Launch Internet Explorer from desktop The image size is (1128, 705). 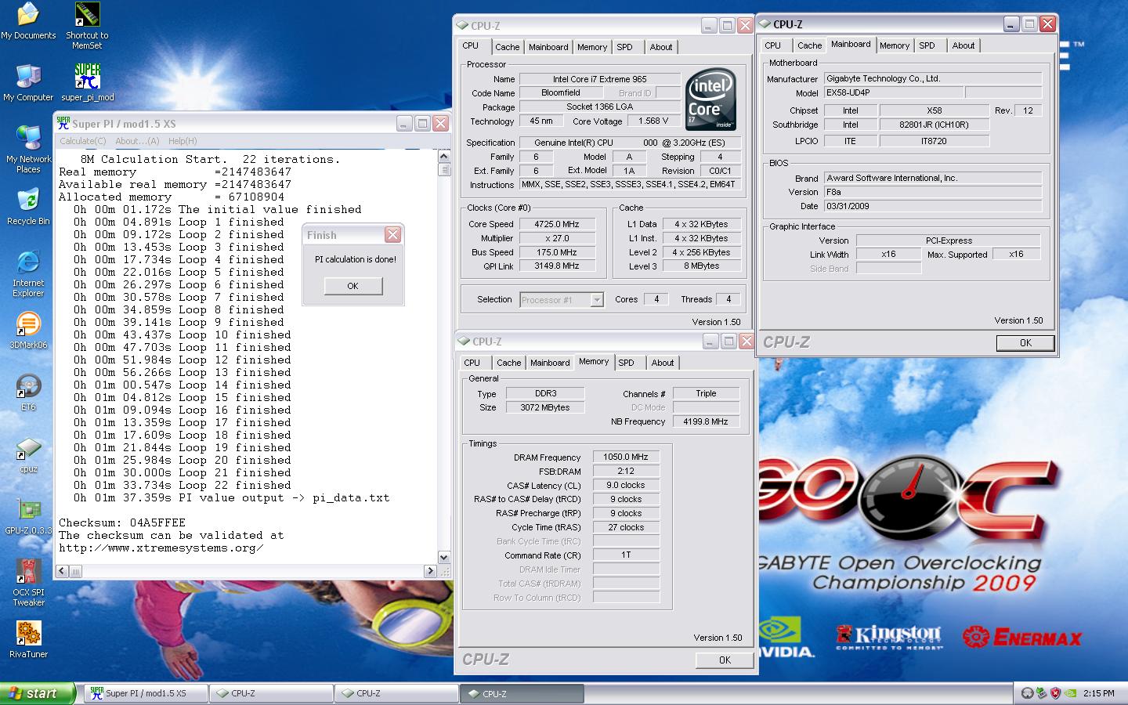click(28, 273)
